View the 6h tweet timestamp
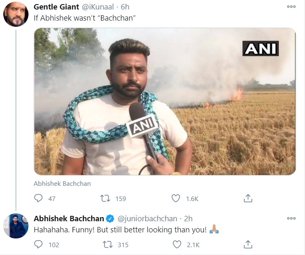305x255 pixels. click(125, 7)
